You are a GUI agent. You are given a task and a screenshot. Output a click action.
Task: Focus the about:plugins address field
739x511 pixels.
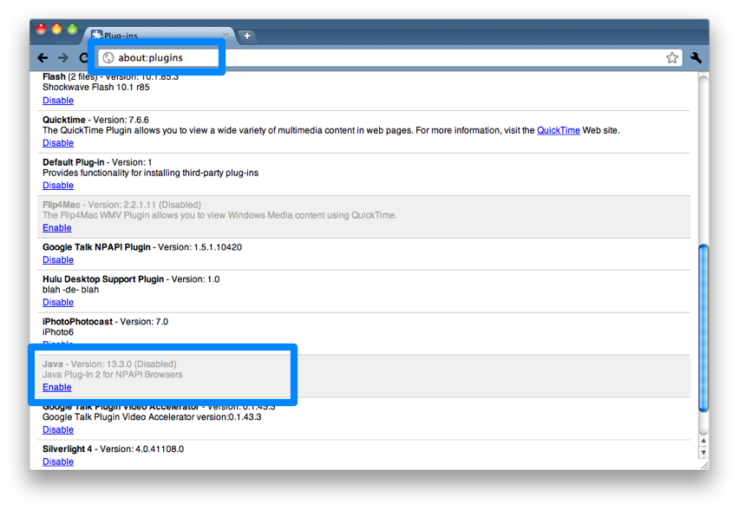[x=390, y=58]
